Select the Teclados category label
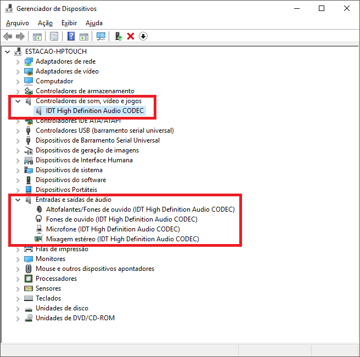This screenshot has width=360, height=357. coord(48,298)
